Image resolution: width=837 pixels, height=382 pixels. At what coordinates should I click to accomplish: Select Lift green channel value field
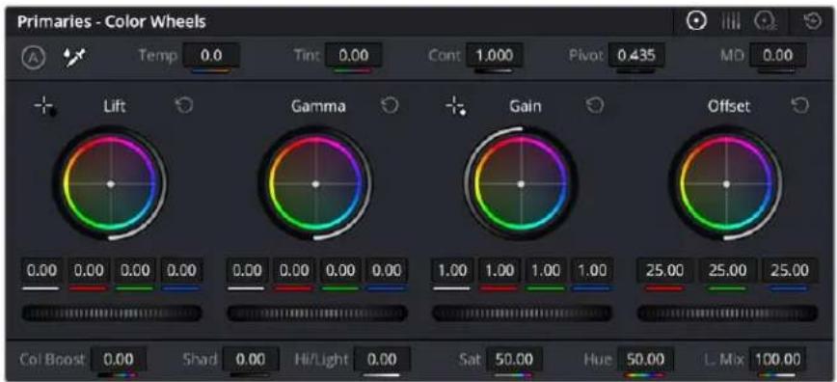[x=136, y=270]
